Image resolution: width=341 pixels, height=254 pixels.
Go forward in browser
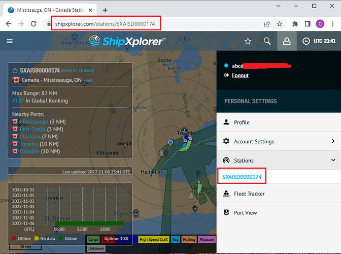tap(21, 24)
